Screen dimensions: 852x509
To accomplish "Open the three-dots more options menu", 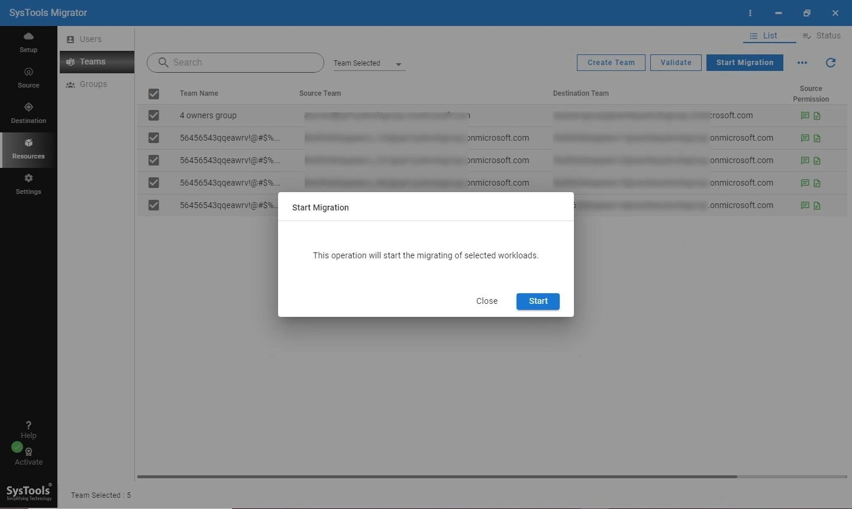I will click(802, 63).
